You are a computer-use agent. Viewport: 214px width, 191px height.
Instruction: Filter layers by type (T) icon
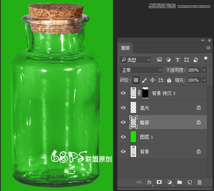(177, 60)
